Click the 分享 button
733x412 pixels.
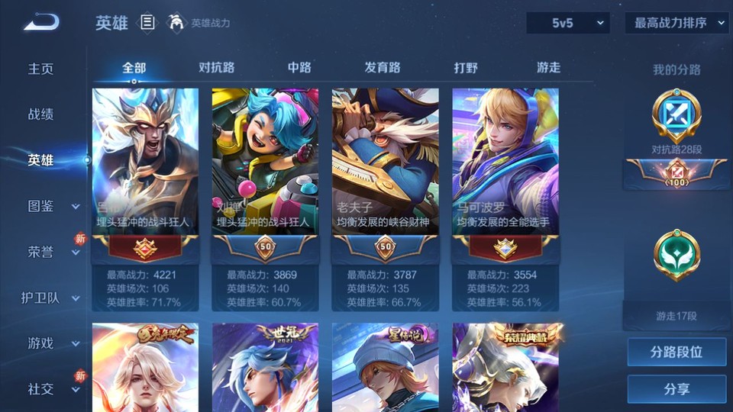[x=676, y=388]
